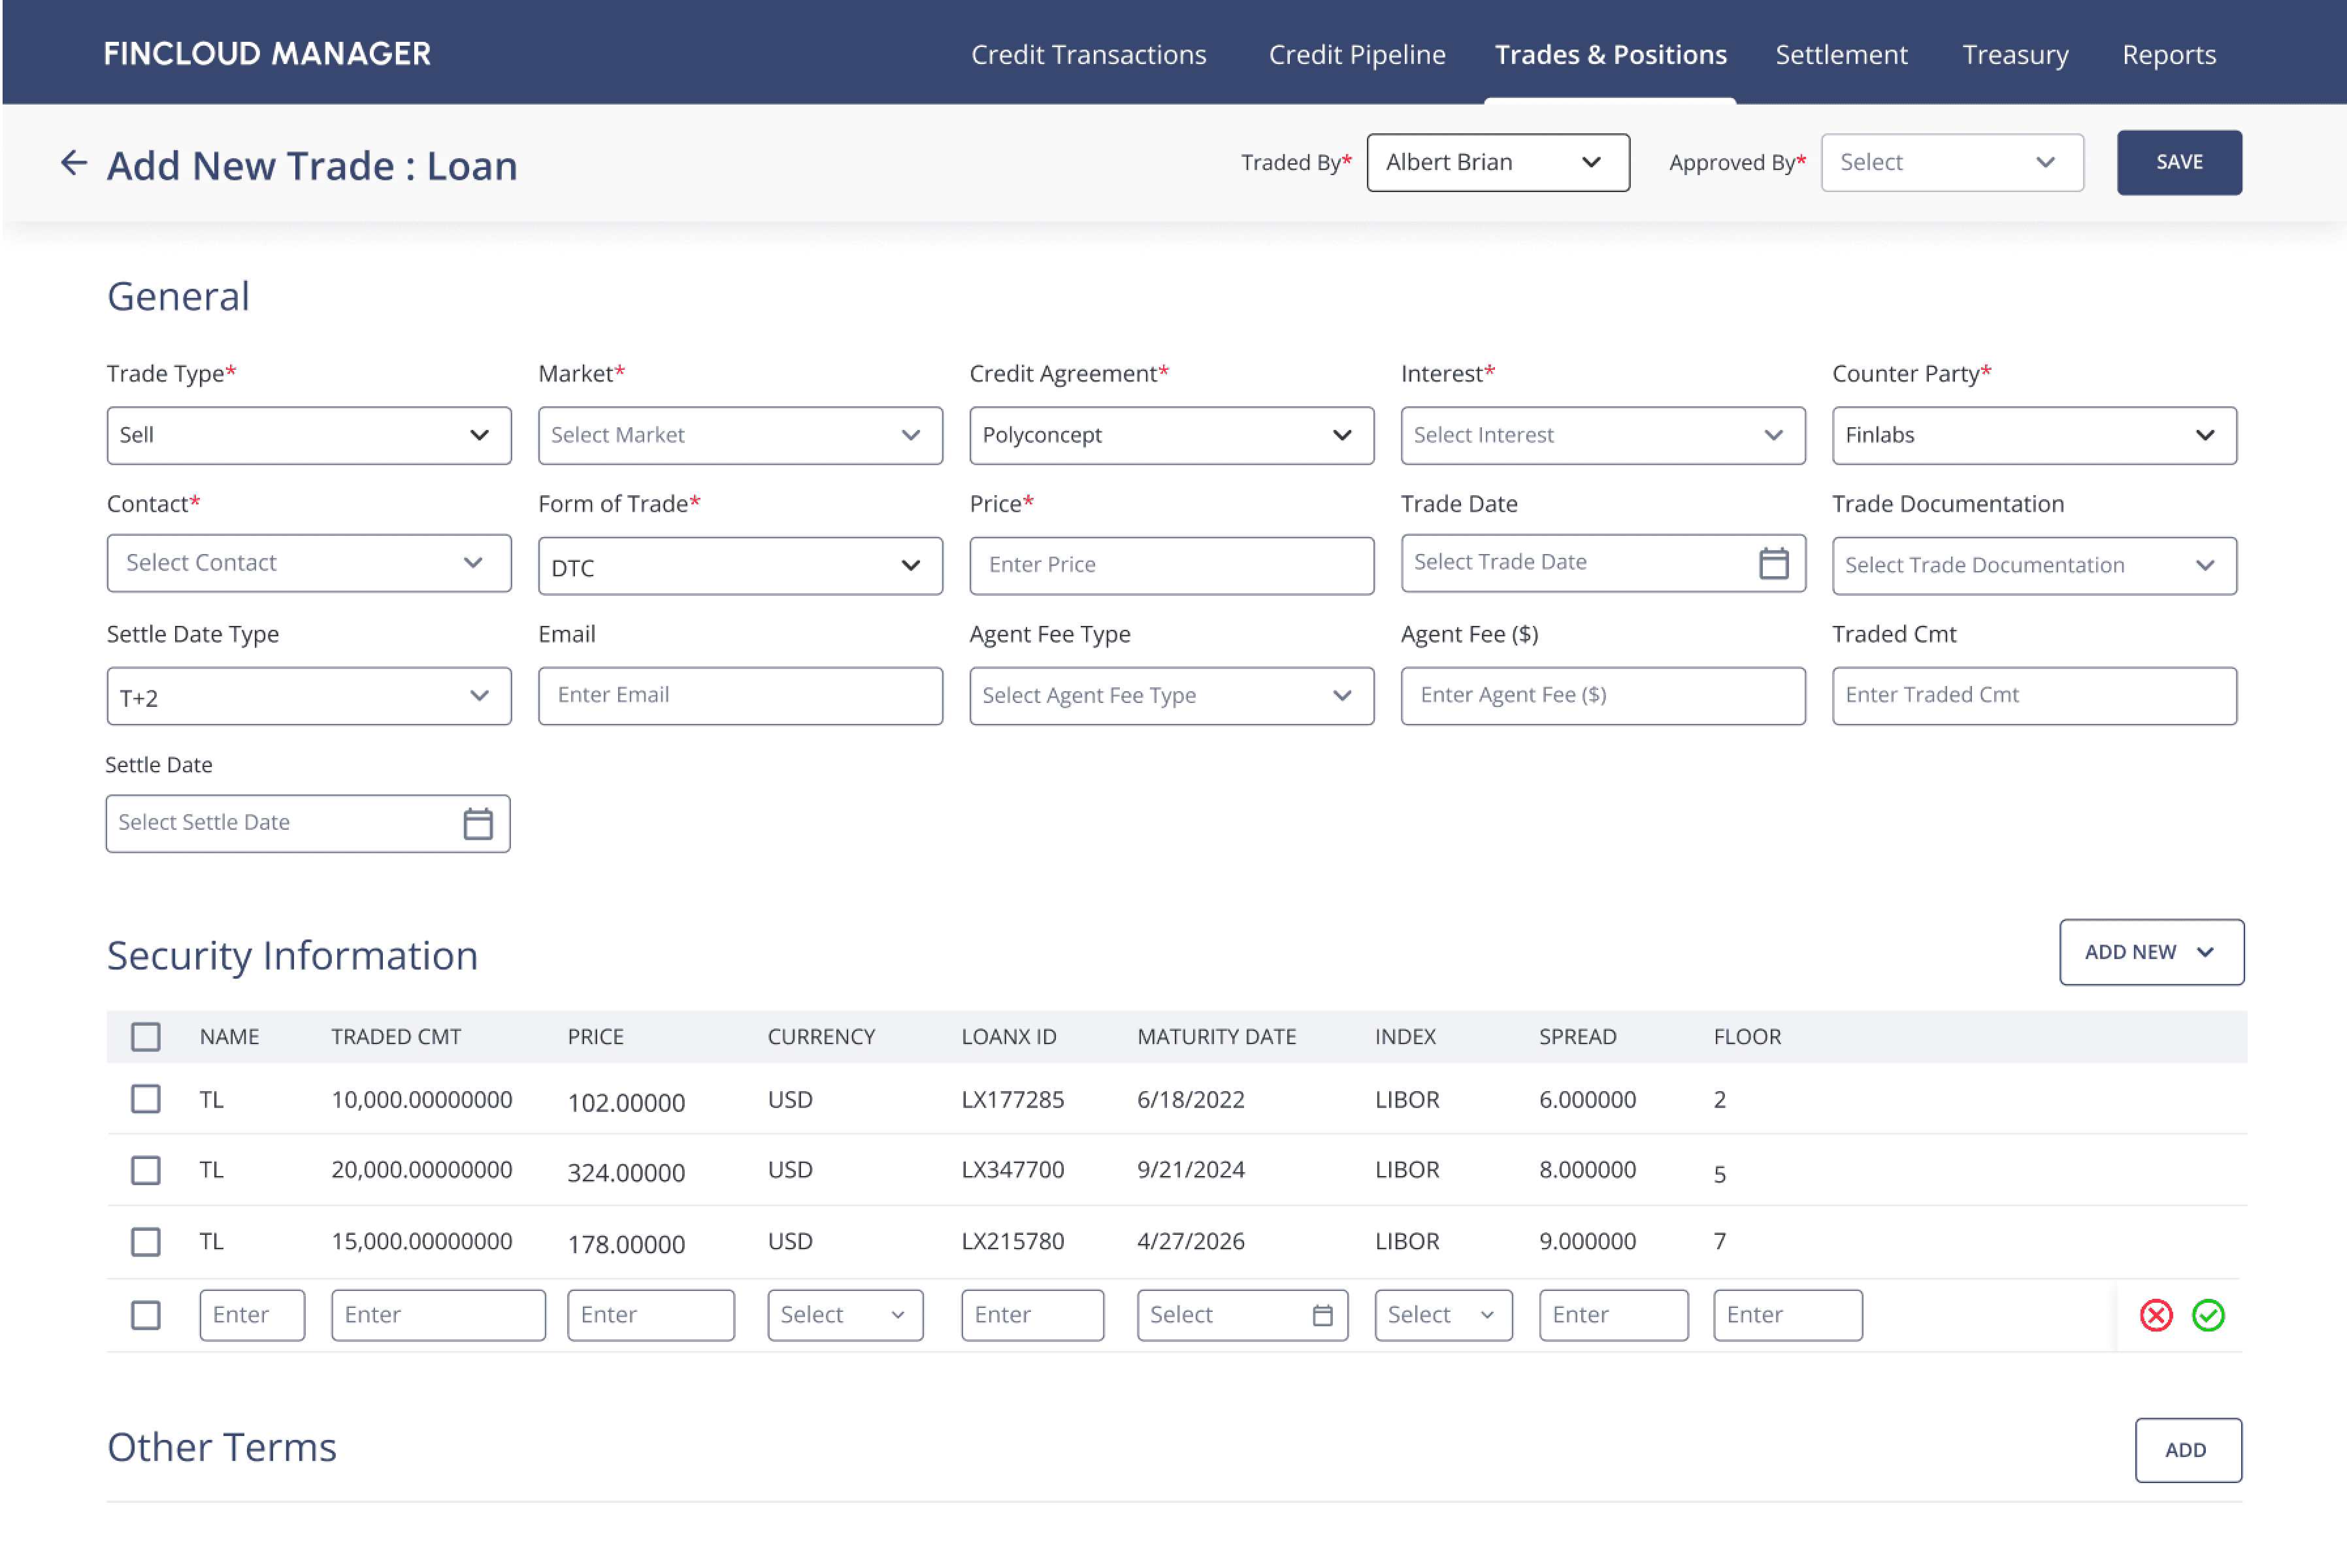This screenshot has height=1568, width=2347.
Task: Open the Credit Pipeline tab
Action: (x=1357, y=54)
